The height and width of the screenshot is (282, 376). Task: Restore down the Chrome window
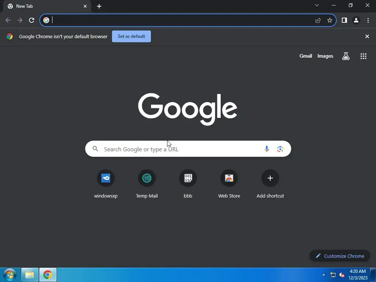[x=351, y=5]
